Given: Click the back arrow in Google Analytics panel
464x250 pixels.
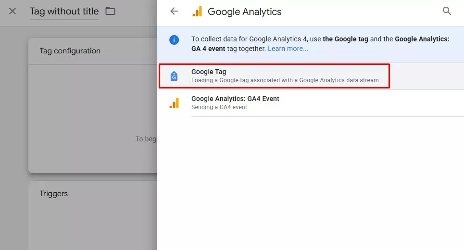Looking at the screenshot, I should point(174,11).
